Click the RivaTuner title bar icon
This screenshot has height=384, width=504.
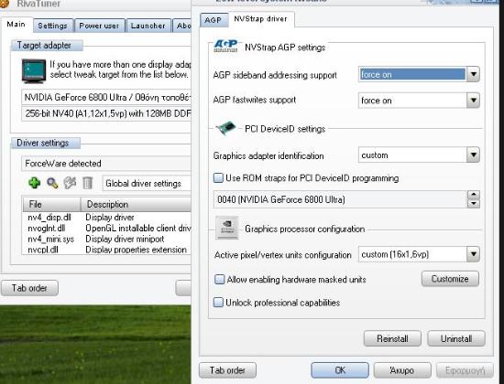point(4,4)
